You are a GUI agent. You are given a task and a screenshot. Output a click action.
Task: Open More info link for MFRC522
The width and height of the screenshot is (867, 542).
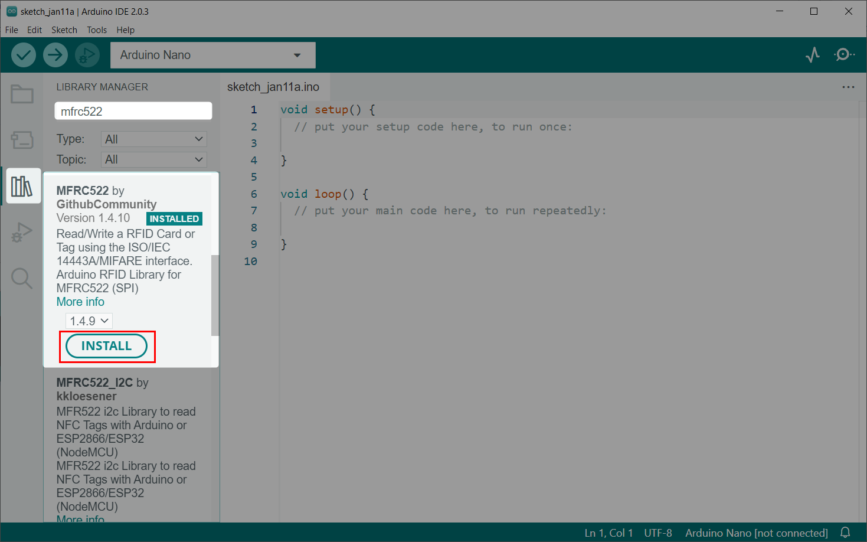click(x=80, y=302)
